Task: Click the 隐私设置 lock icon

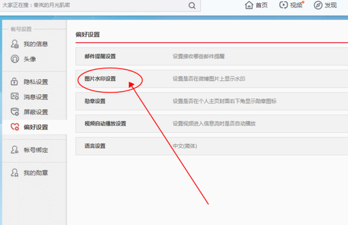Action: (x=14, y=82)
